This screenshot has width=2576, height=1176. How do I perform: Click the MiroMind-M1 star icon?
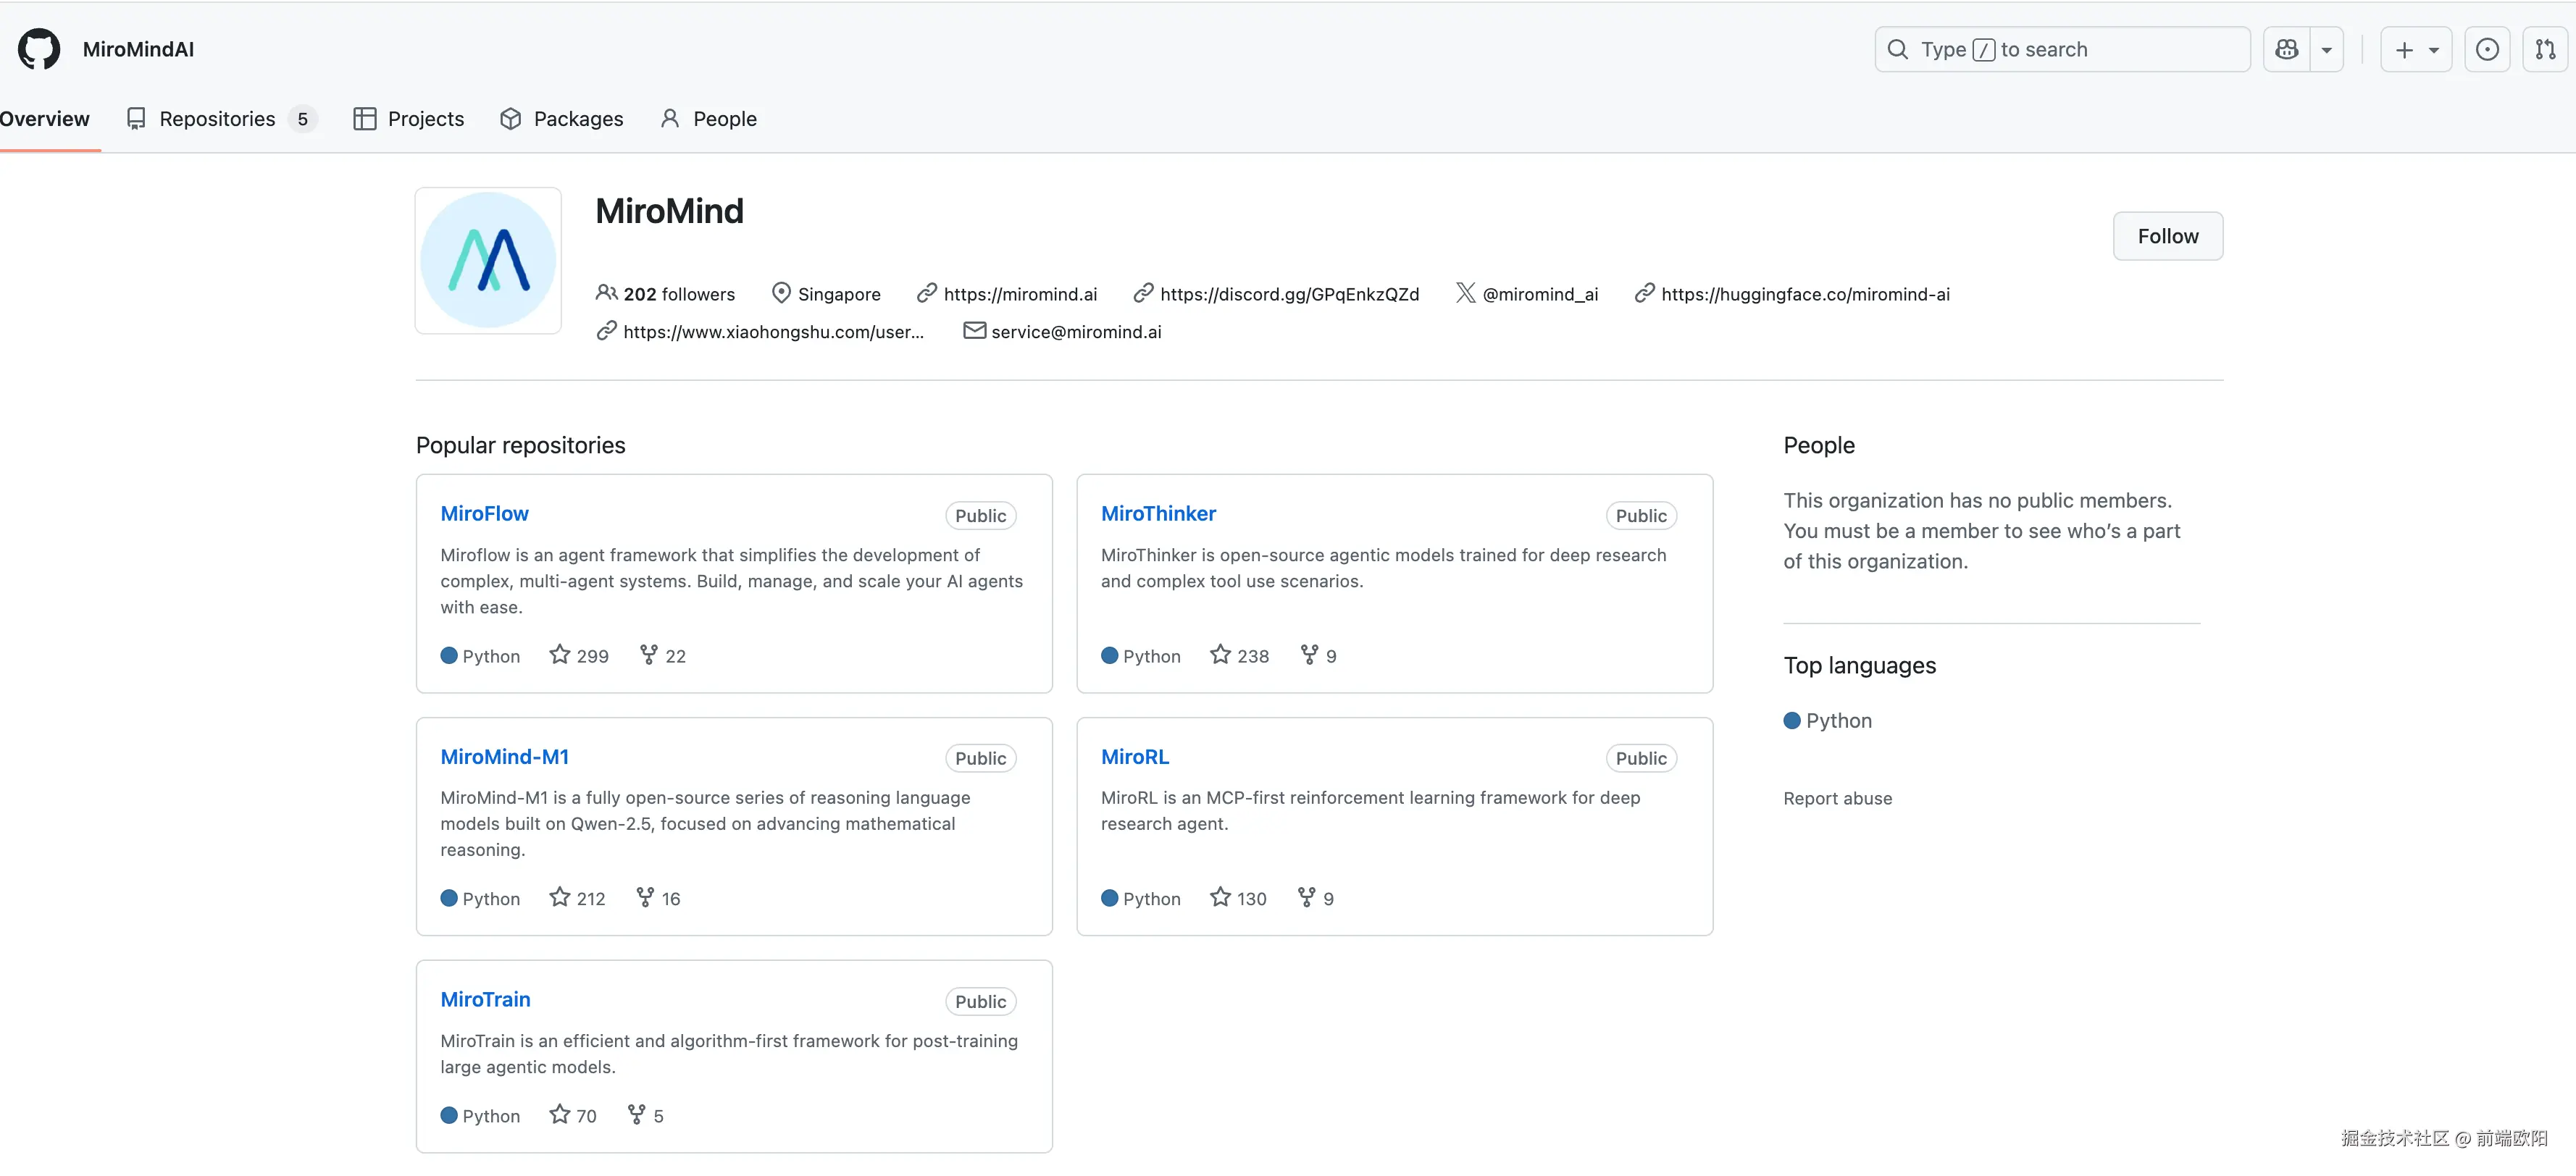pyautogui.click(x=560, y=898)
